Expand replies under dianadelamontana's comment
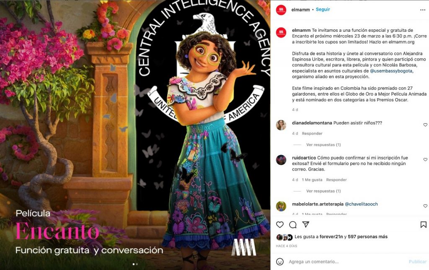 pos(323,145)
